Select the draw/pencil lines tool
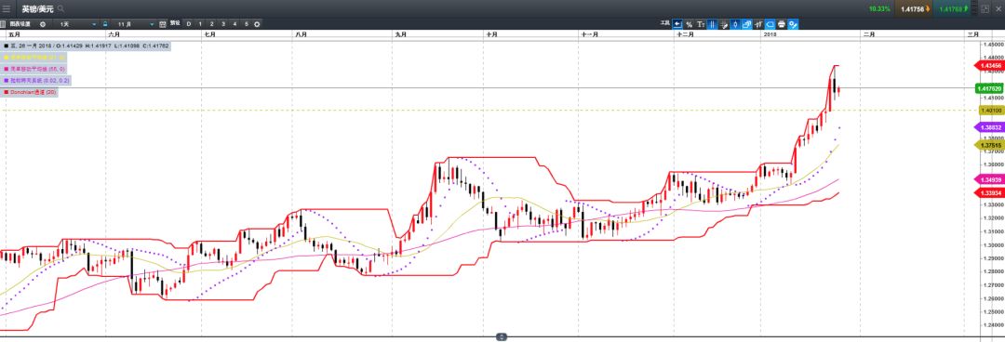 [x=724, y=24]
